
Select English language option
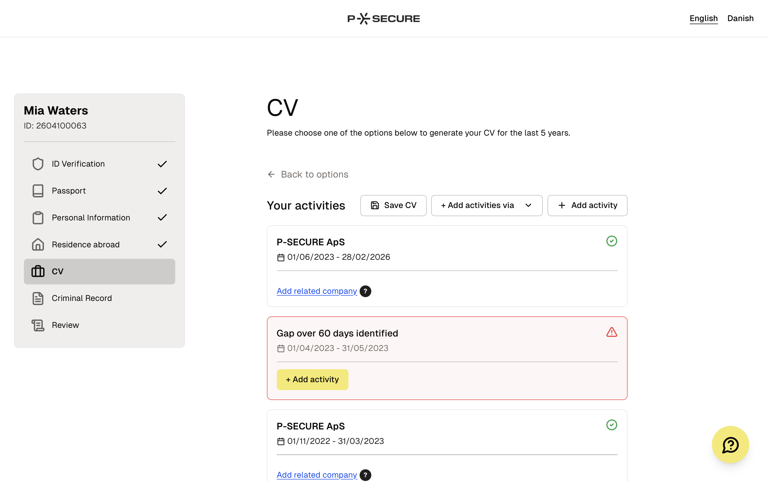coord(703,18)
